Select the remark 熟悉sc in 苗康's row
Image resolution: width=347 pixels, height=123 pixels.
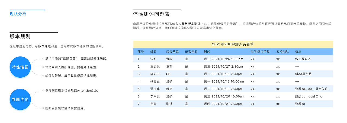(x=300, y=104)
